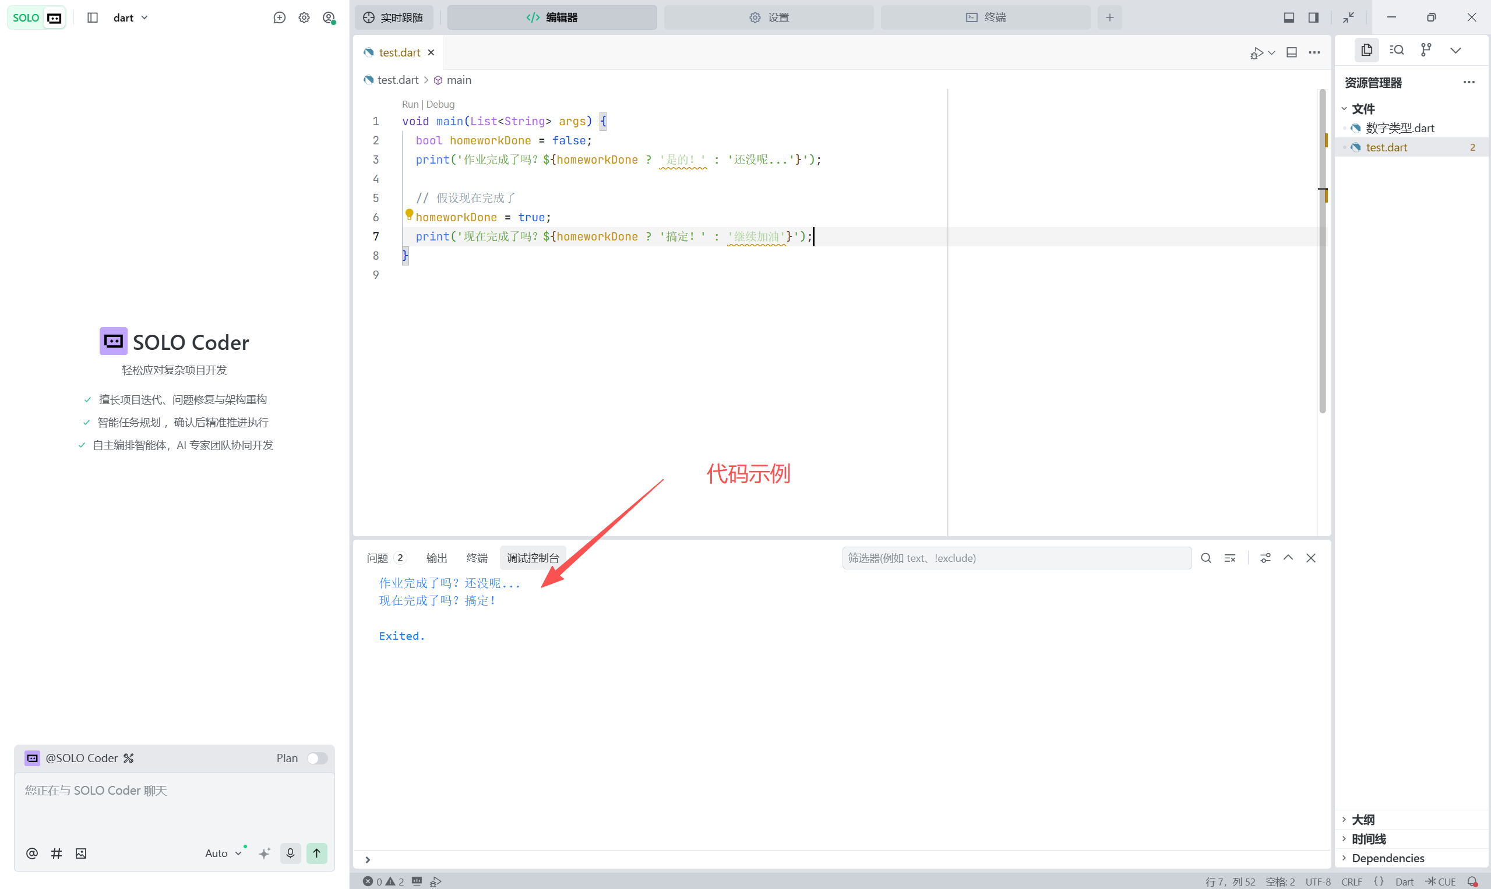Click the send message arrow button
The image size is (1491, 889).
[316, 853]
